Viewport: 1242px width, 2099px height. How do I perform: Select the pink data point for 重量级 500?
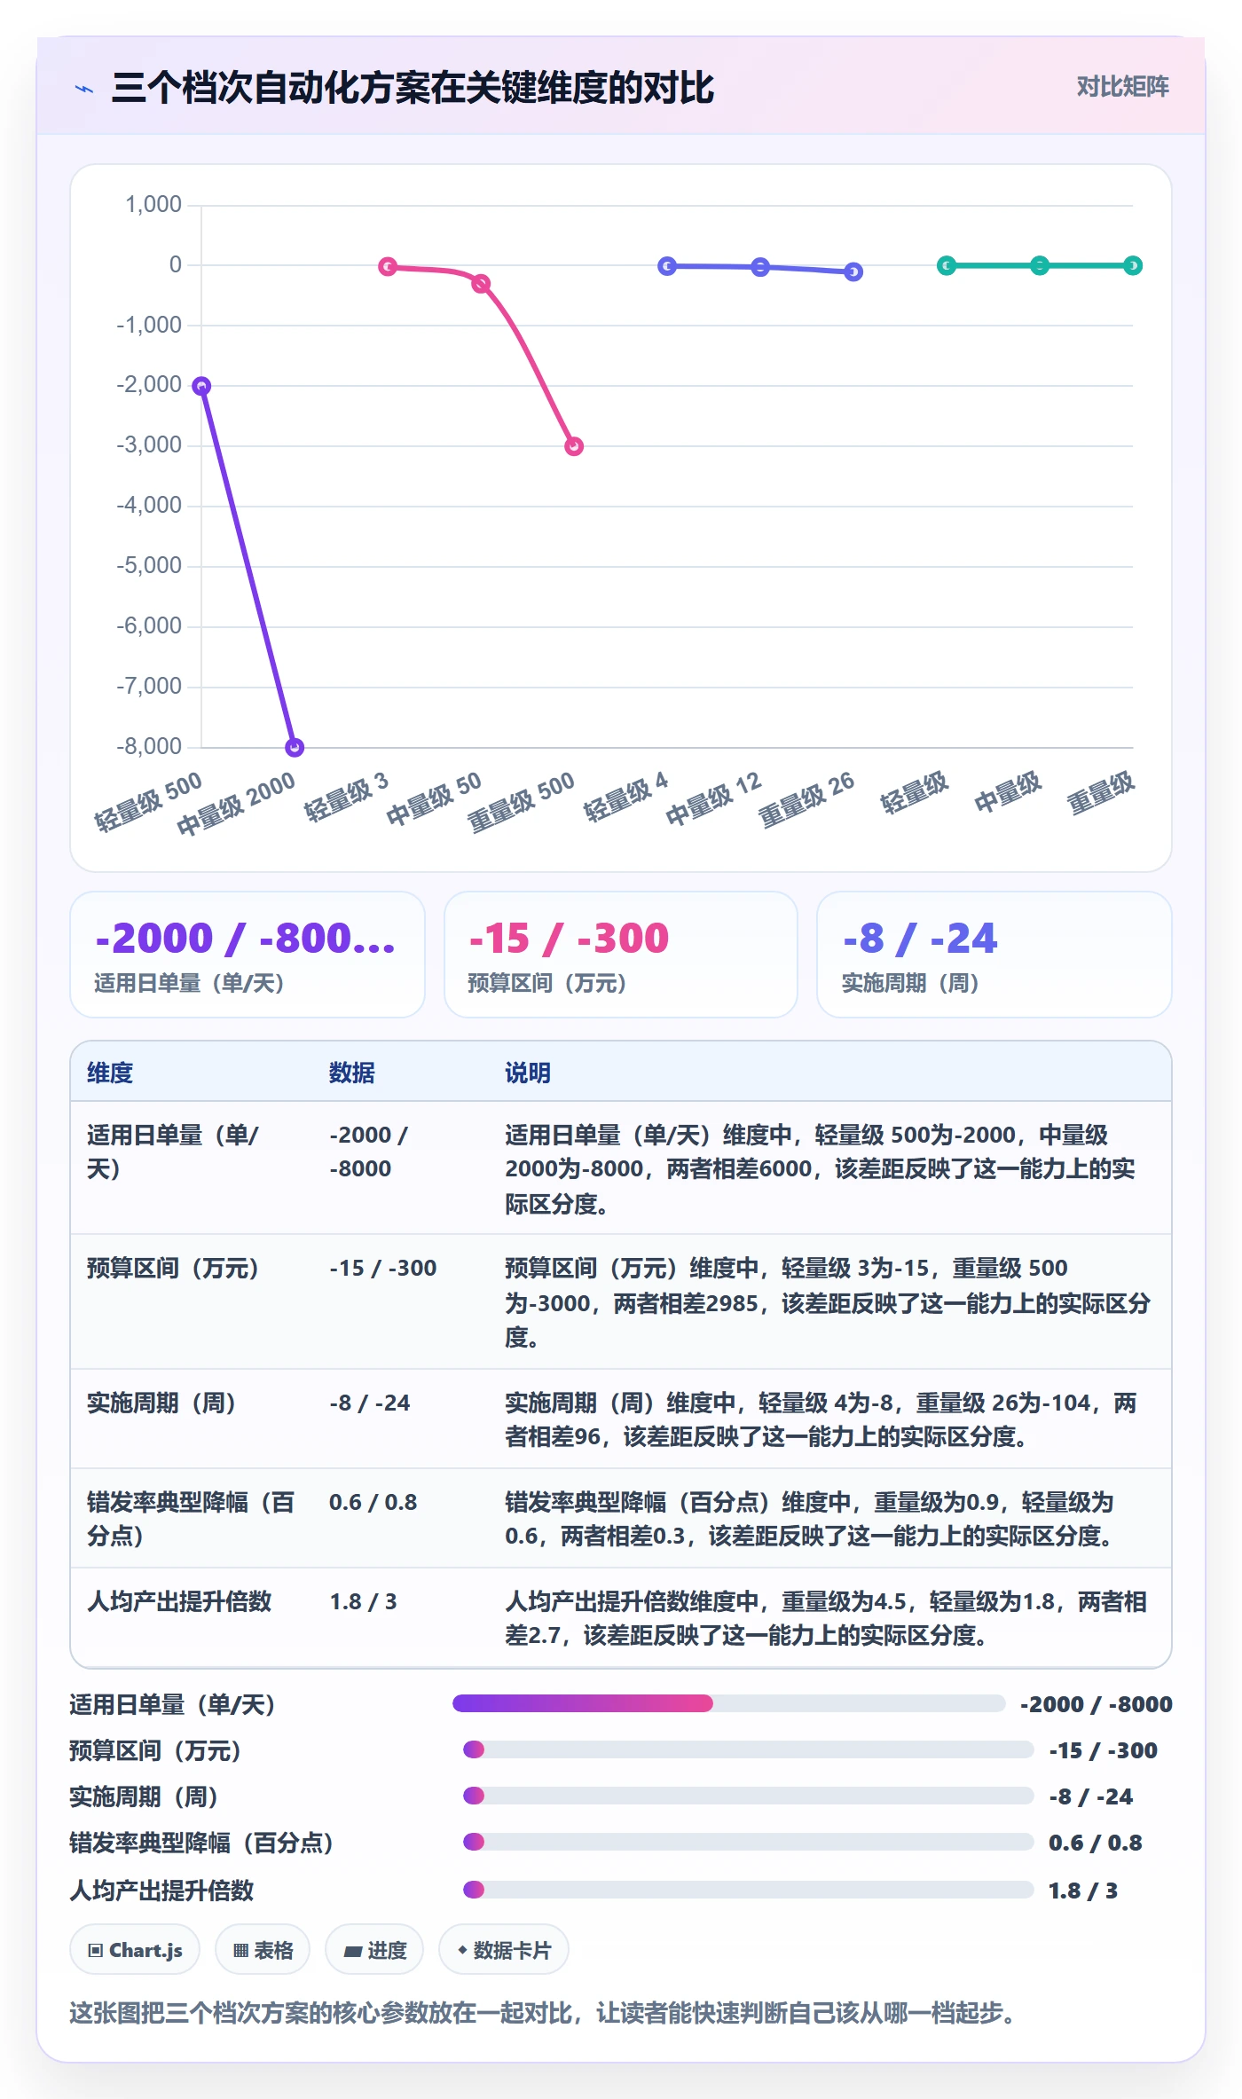point(574,446)
